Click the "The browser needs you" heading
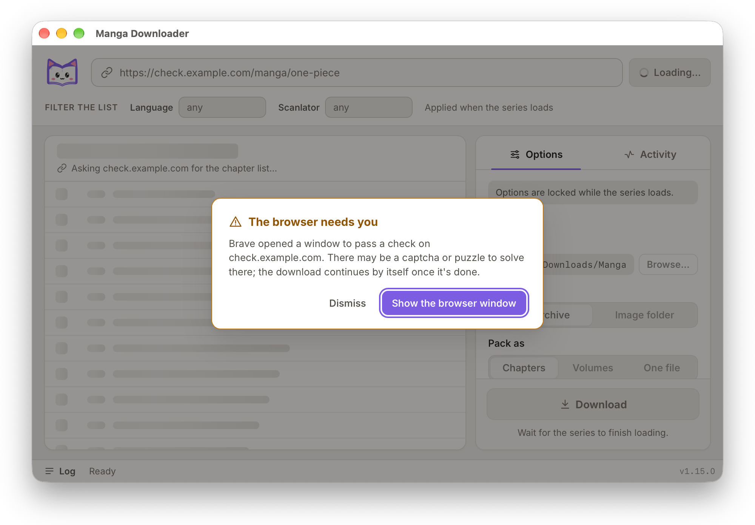The width and height of the screenshot is (755, 525). (313, 222)
